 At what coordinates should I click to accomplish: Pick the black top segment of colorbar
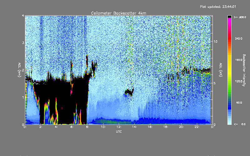[x=229, y=17]
